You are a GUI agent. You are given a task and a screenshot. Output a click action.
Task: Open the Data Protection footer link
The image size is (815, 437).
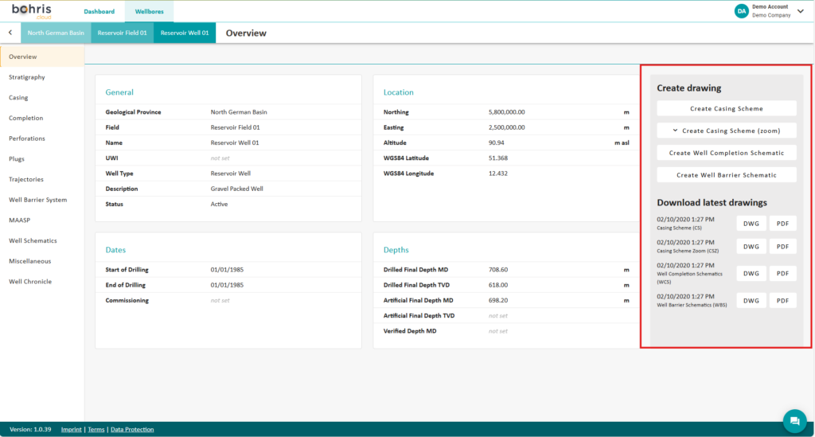[132, 429]
